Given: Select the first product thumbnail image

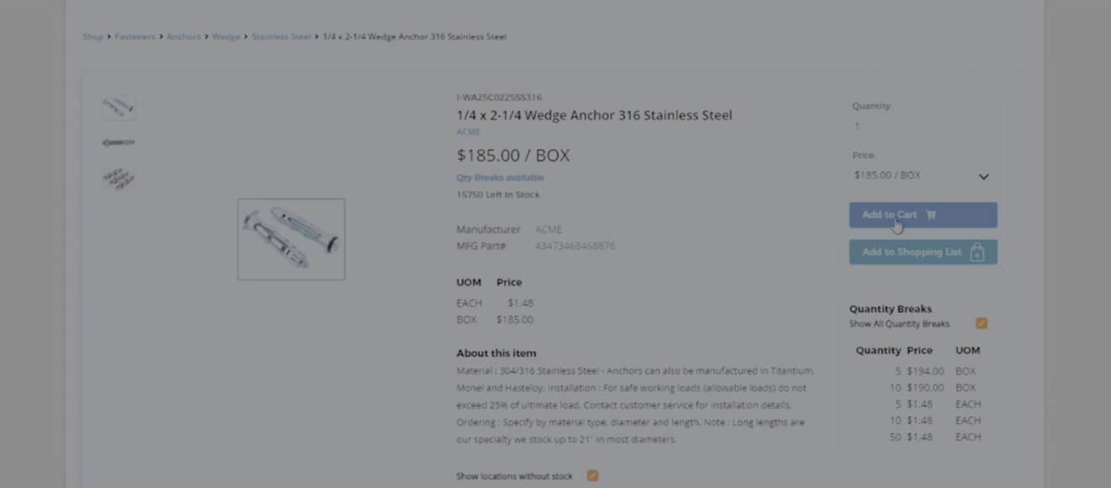Looking at the screenshot, I should [x=118, y=107].
